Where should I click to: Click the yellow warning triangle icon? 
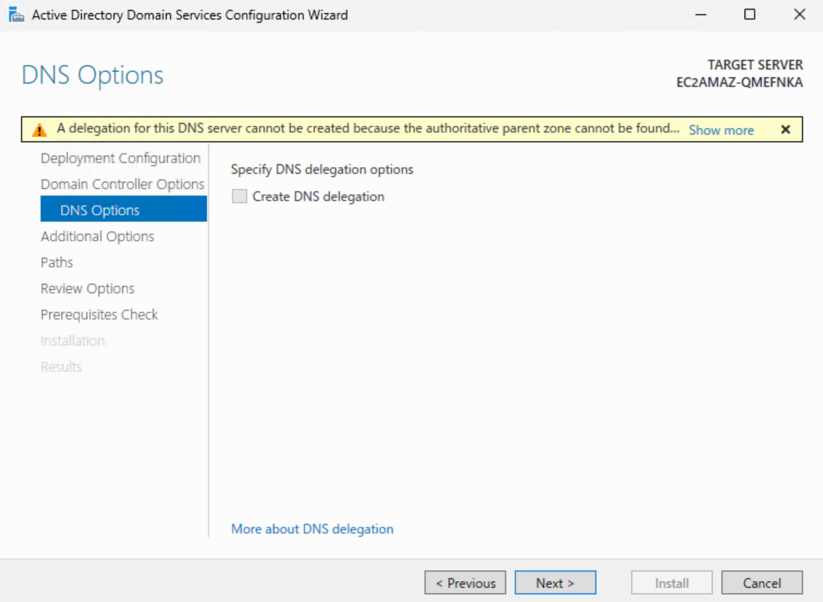coord(39,130)
